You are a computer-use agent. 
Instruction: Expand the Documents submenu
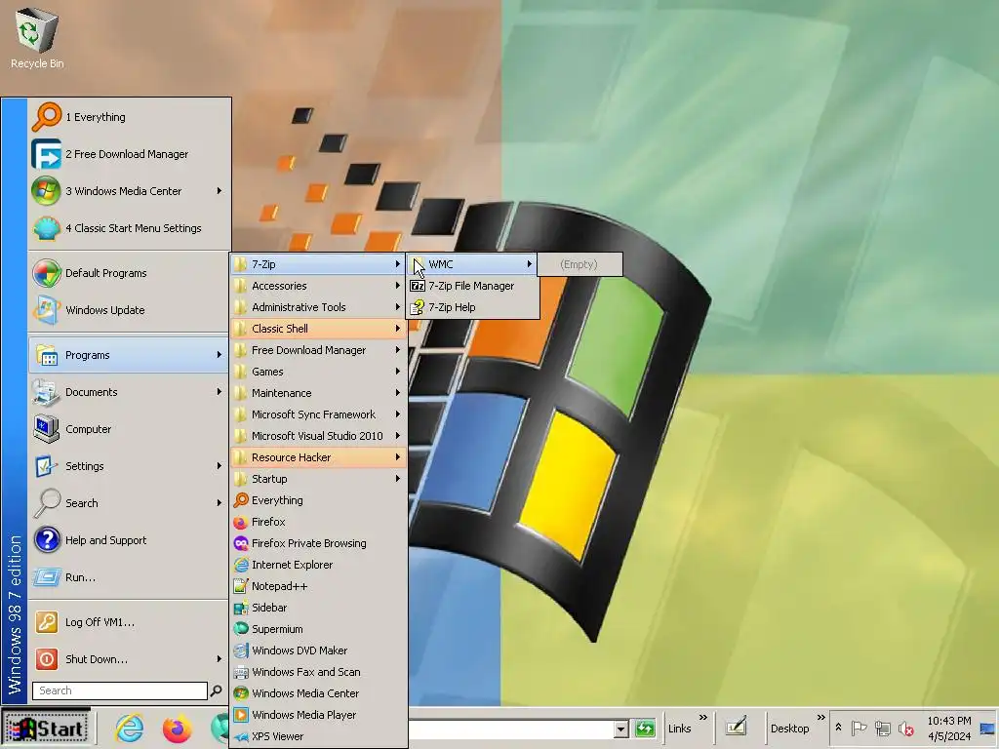click(130, 392)
